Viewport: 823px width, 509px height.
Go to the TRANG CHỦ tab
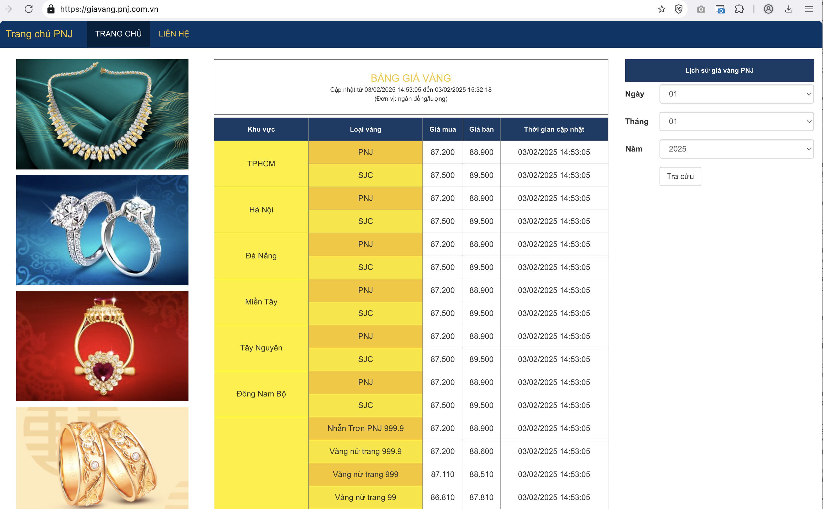118,34
